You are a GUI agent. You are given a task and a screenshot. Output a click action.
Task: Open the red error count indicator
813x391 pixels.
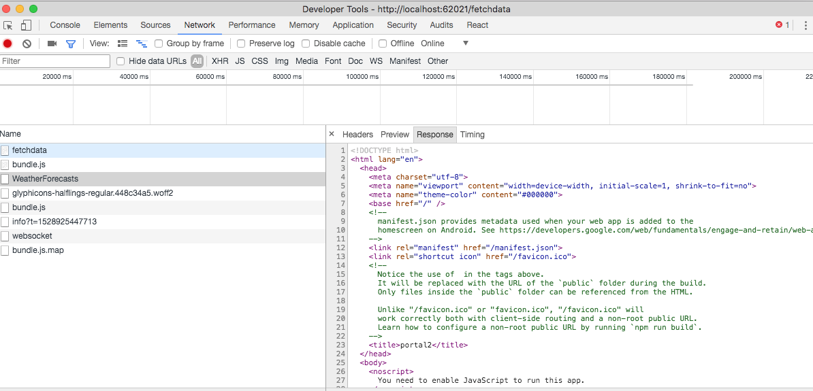782,25
